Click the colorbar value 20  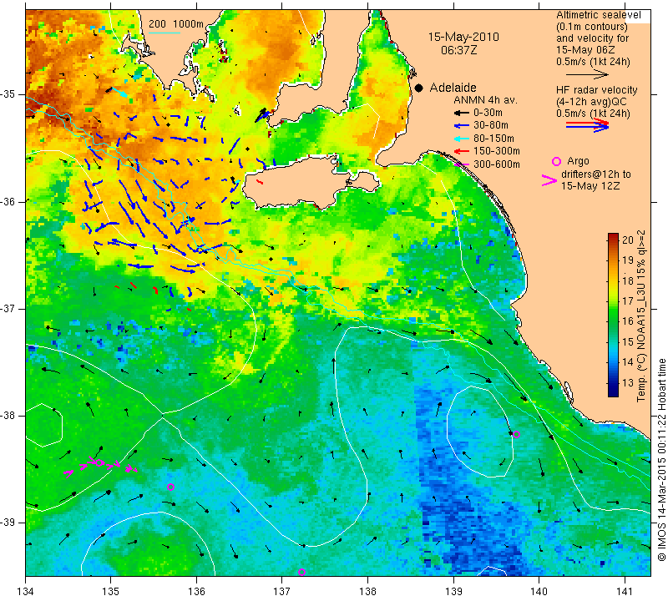[x=628, y=240]
